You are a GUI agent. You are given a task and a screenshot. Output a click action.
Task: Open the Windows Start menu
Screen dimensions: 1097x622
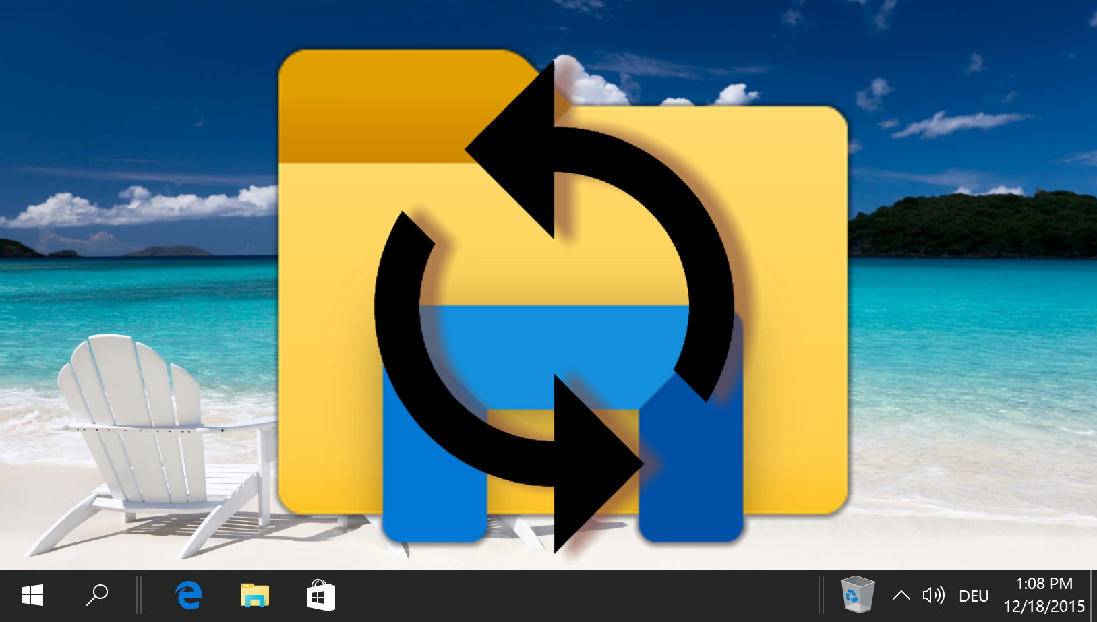32,596
